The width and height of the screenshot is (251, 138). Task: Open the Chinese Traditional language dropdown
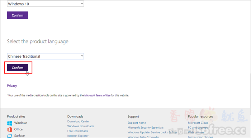tap(46, 56)
